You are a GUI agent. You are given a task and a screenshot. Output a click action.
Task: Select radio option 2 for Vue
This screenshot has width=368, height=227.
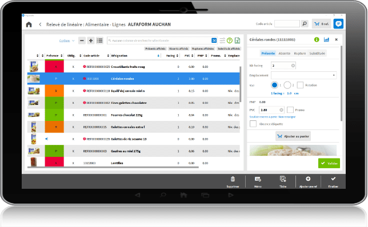click(x=287, y=85)
